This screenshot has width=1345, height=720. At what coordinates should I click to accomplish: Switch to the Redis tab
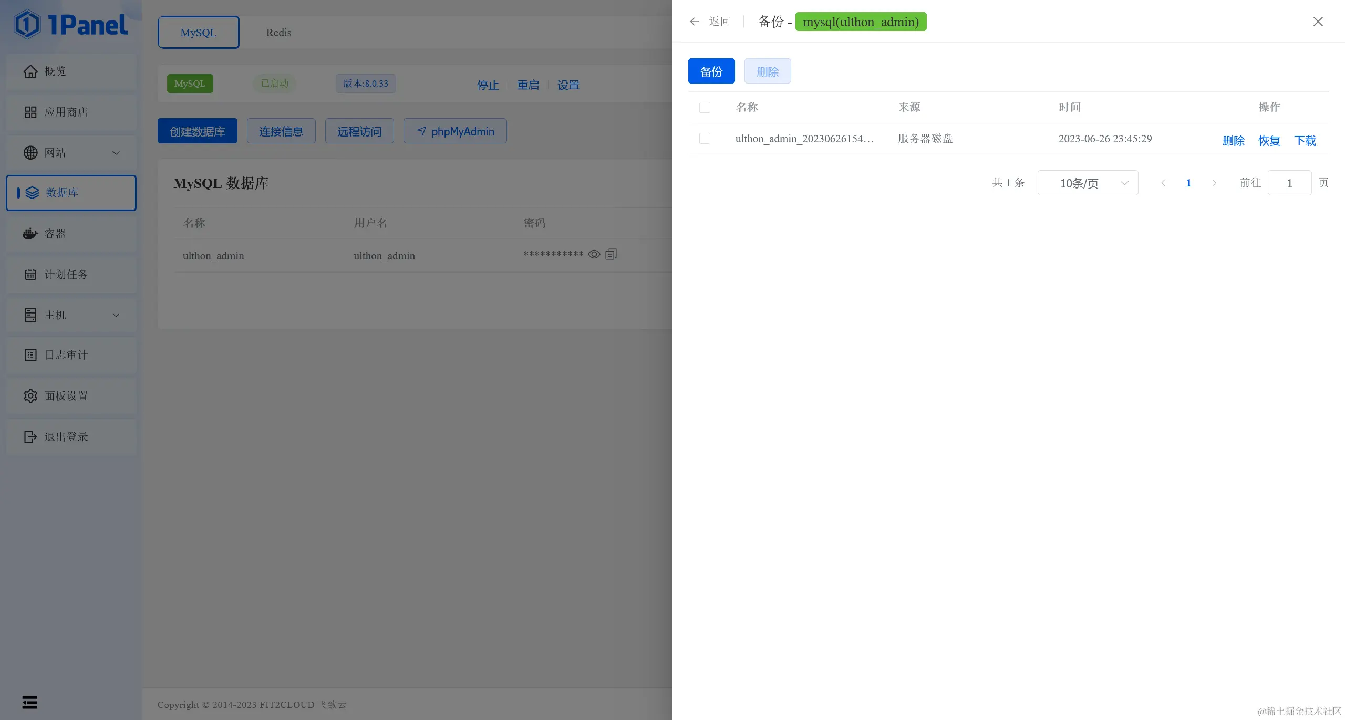click(278, 33)
